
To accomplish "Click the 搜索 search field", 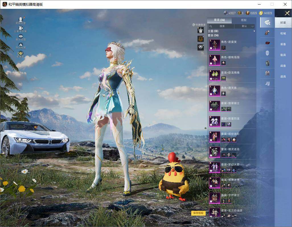I will 221,26.
